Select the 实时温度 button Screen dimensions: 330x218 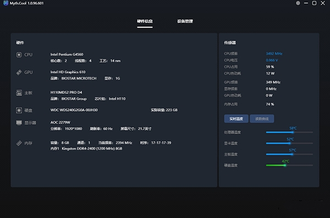pyautogui.click(x=236, y=119)
